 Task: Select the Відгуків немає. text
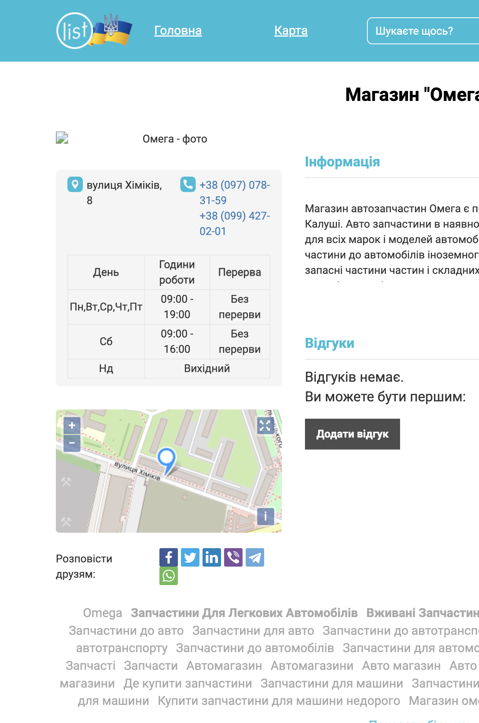(x=354, y=377)
